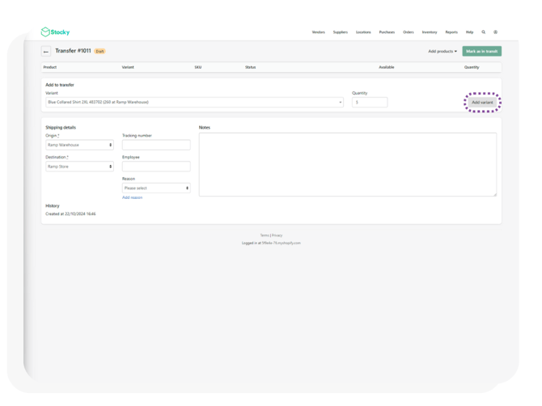Viewport: 542px width, 406px height.
Task: Open the Terms link in footer
Action: pyautogui.click(x=265, y=235)
